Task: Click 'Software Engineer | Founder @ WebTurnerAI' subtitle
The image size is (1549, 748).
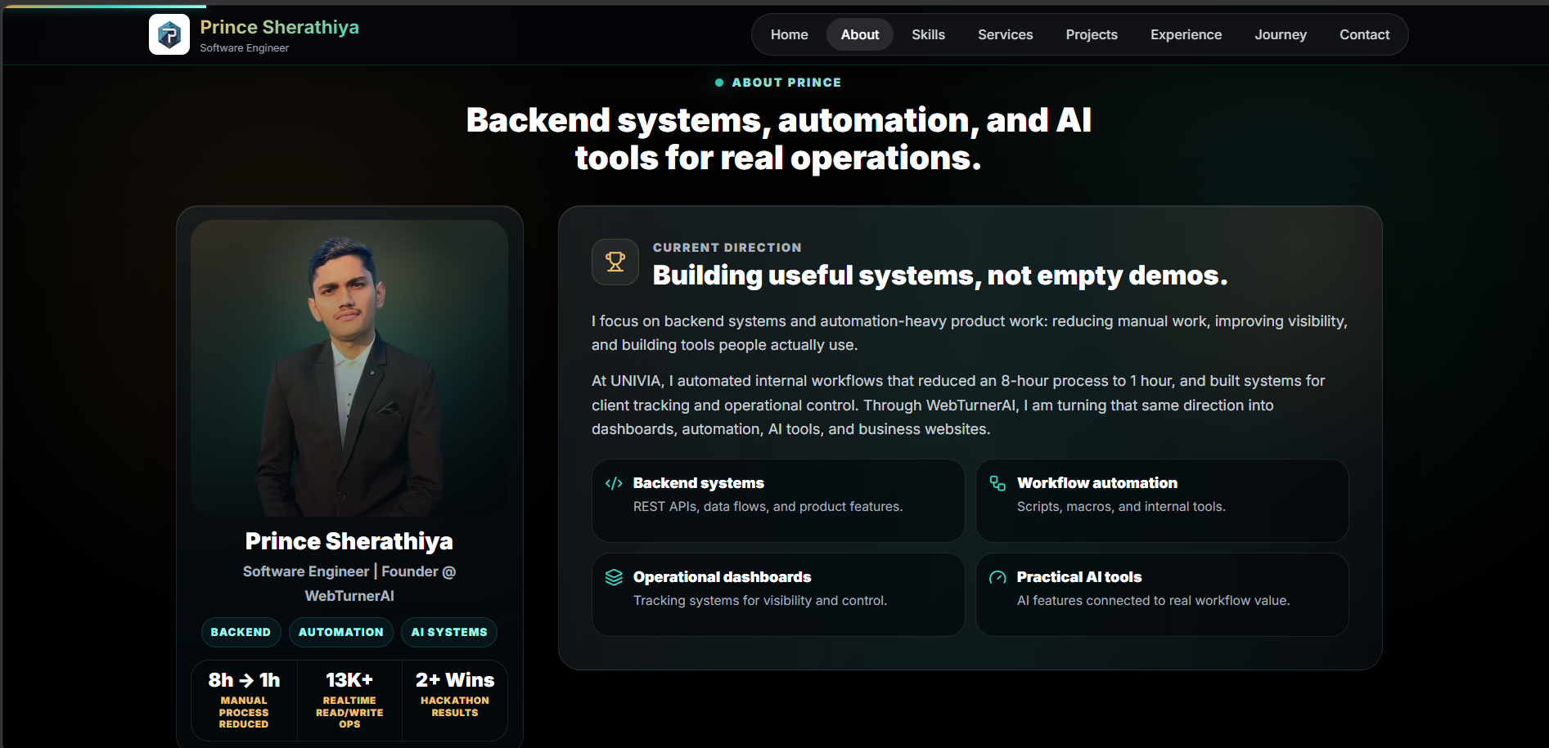Action: (x=349, y=584)
